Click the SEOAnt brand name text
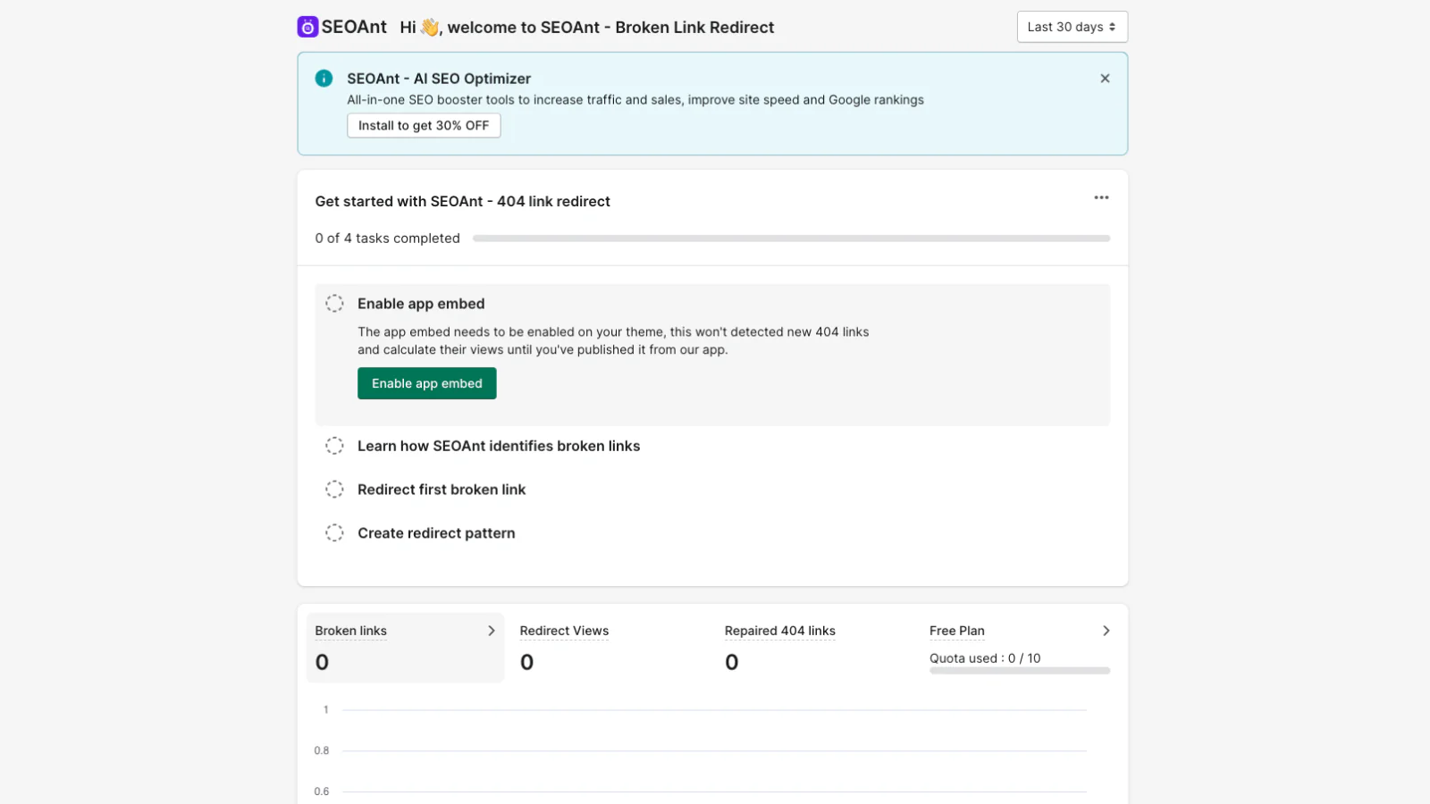The width and height of the screenshot is (1430, 804). 354,27
